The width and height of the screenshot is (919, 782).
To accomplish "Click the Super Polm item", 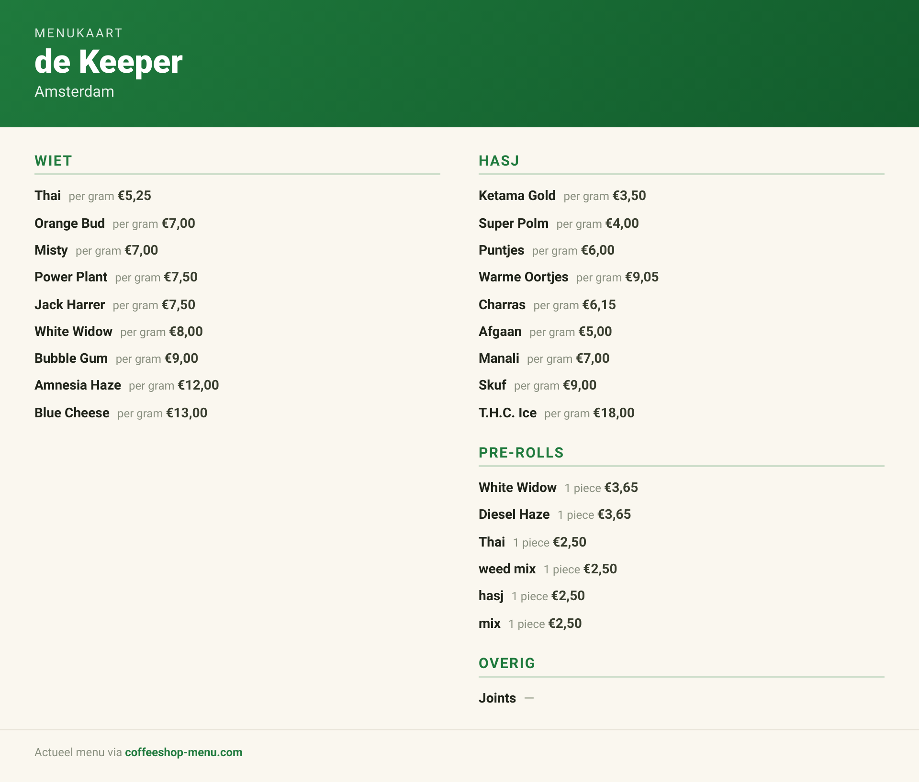I will point(514,223).
